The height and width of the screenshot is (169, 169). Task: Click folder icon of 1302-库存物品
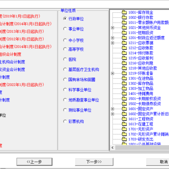tap(124, 84)
